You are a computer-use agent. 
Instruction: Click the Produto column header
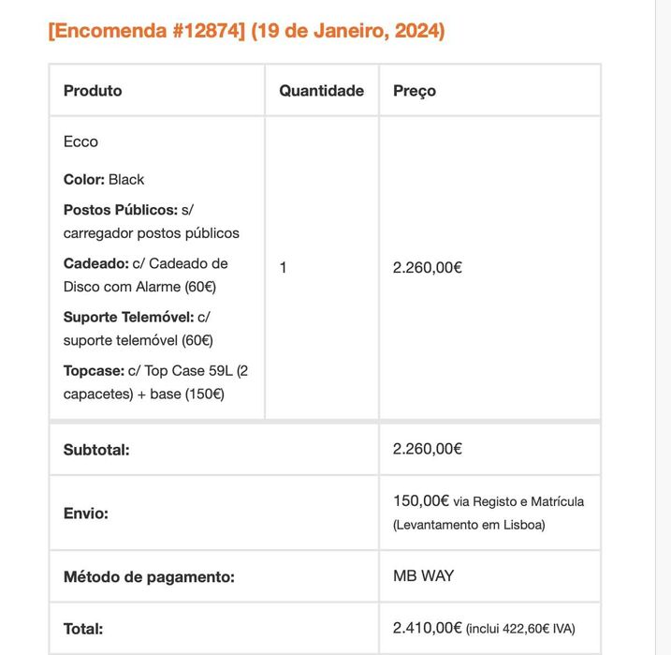[93, 91]
